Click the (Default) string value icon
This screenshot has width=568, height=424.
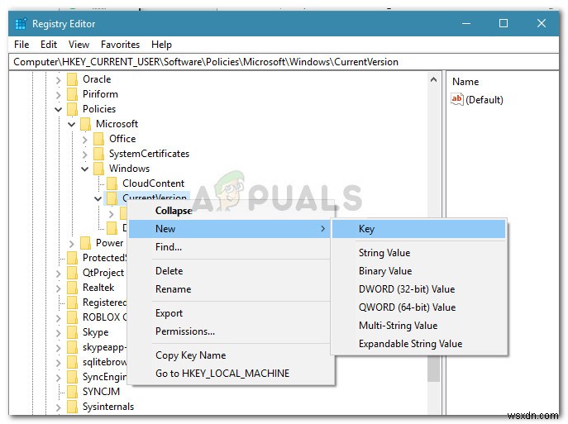457,99
